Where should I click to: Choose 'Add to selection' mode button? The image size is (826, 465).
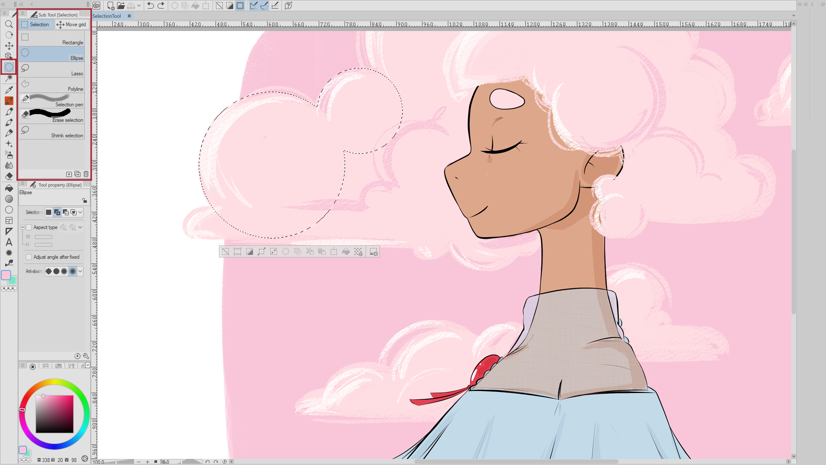(57, 212)
